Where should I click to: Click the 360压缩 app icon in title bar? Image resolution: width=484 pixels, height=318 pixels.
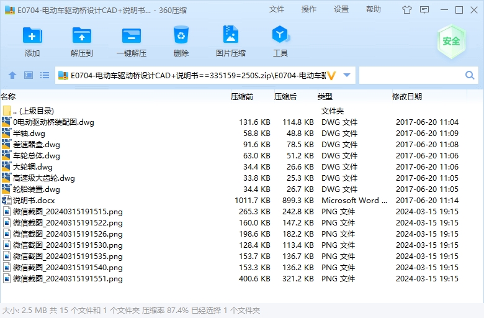pyautogui.click(x=10, y=10)
